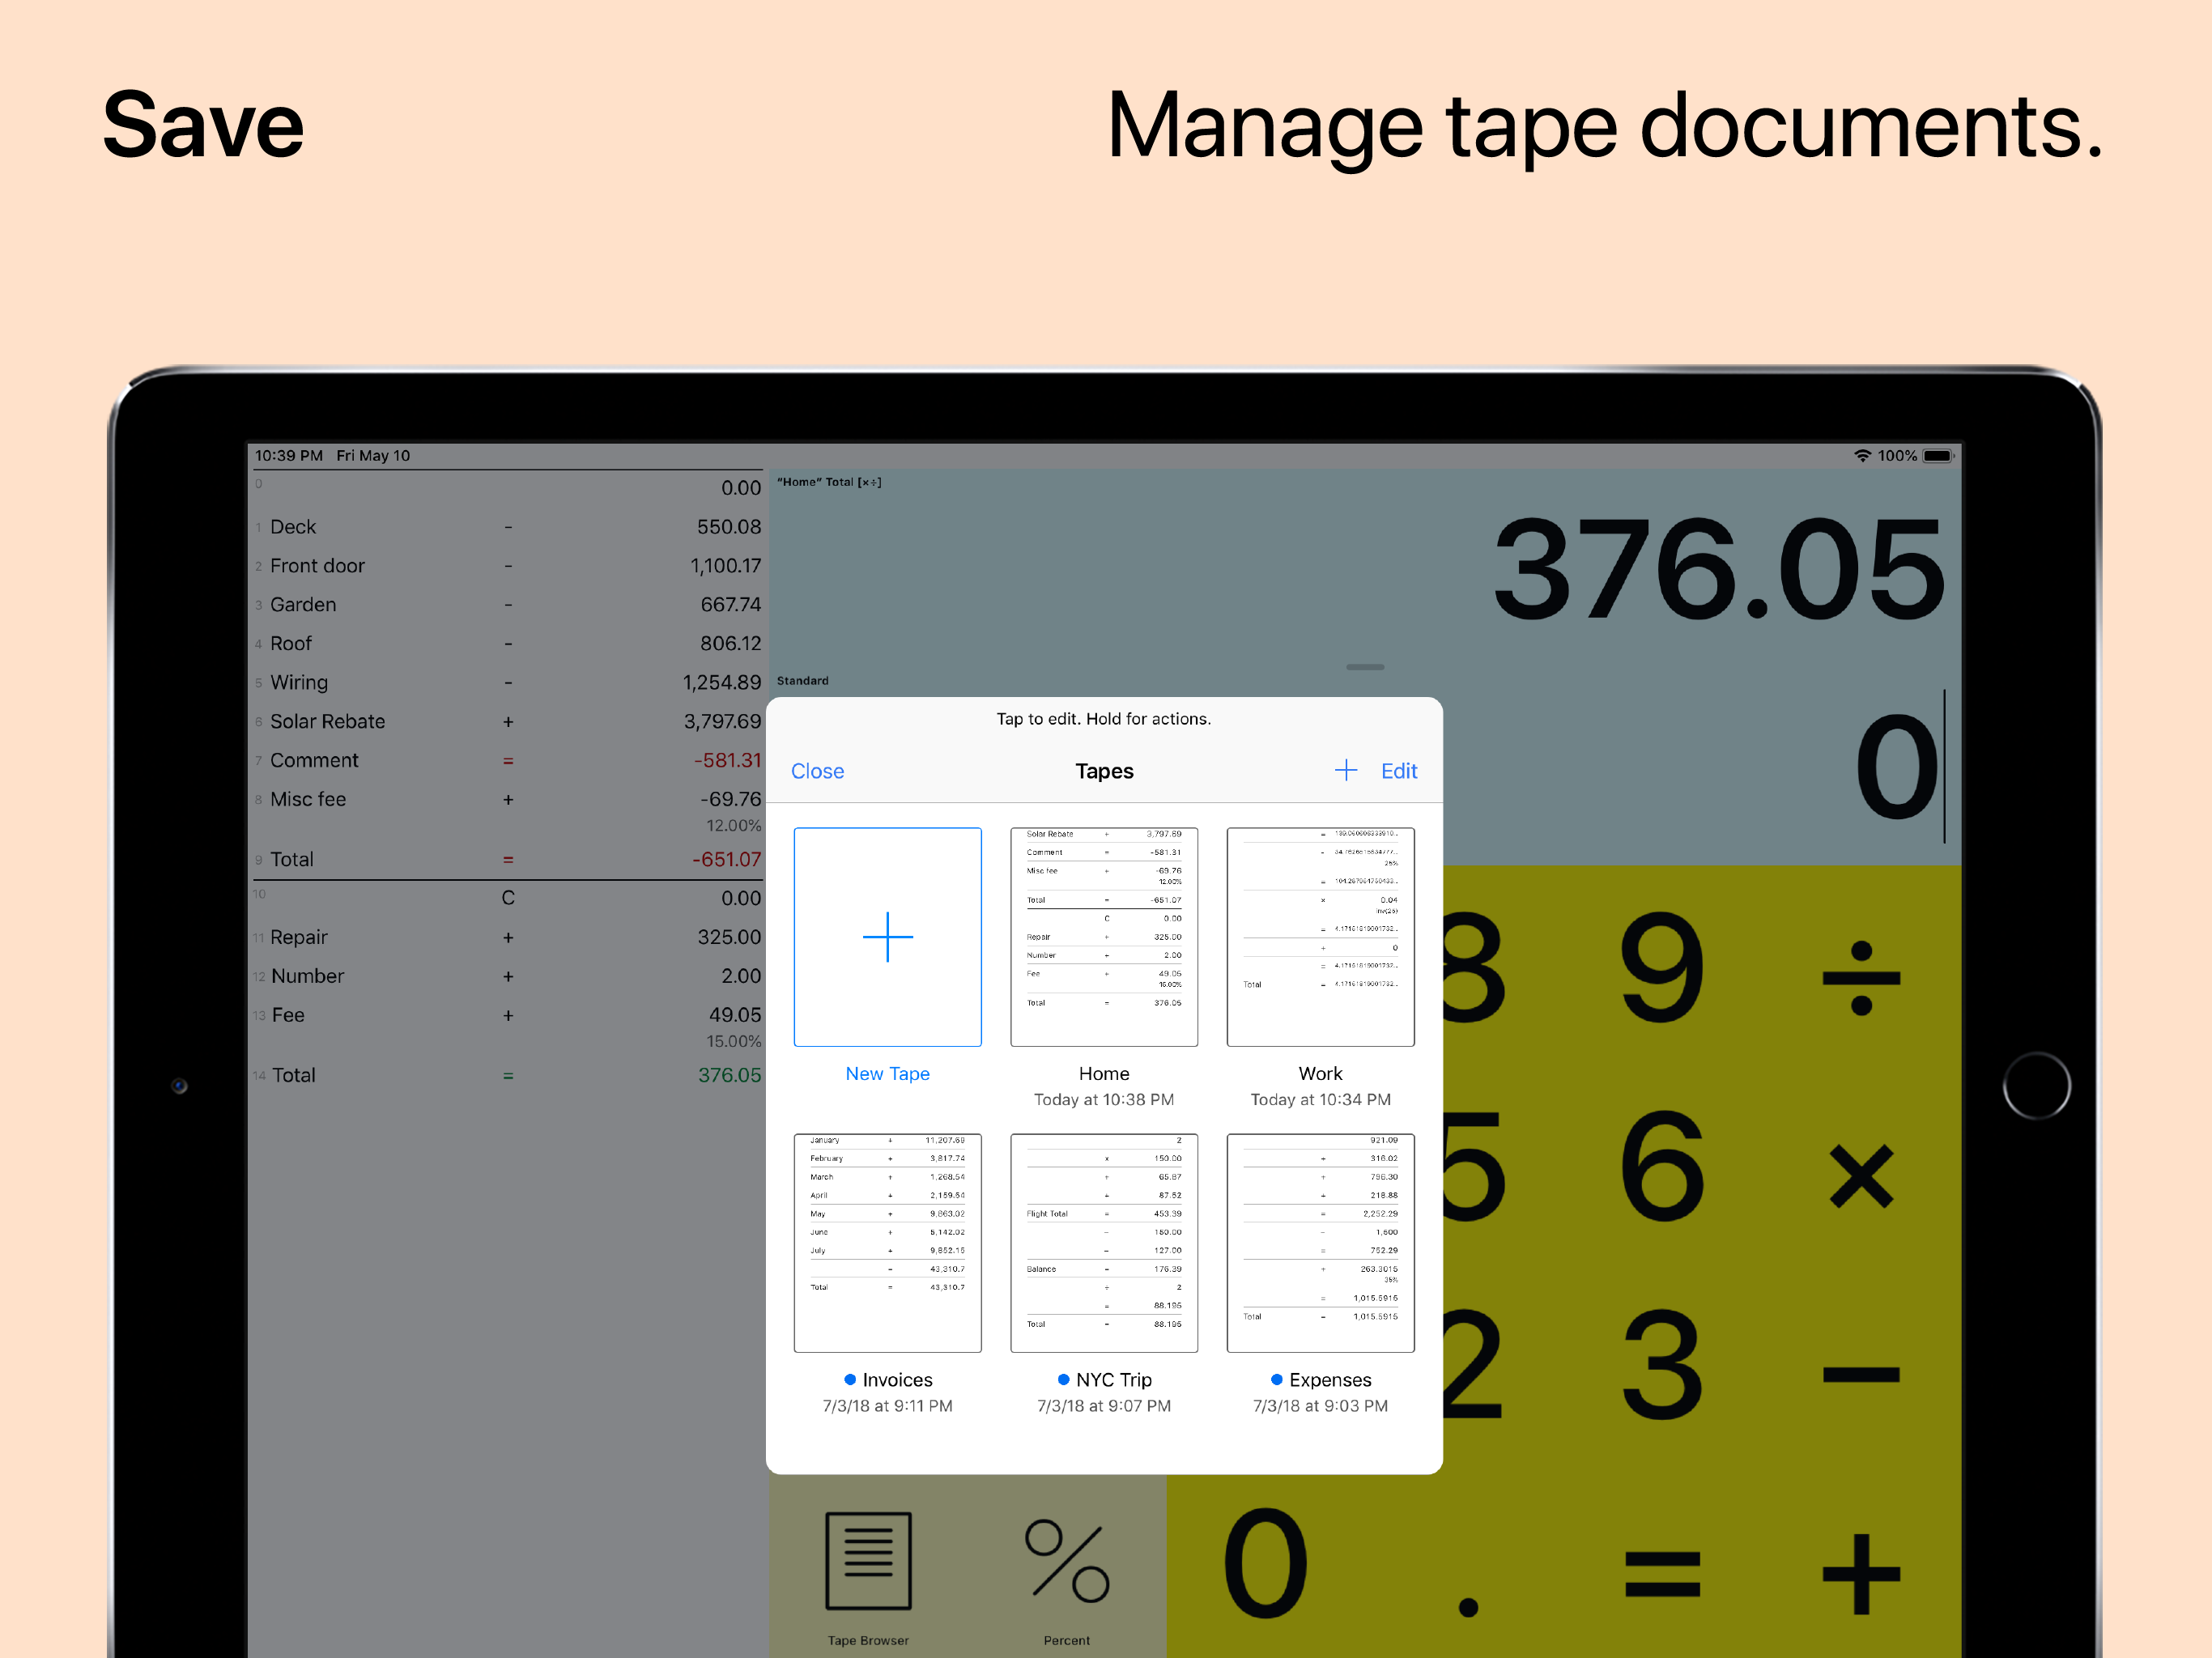Select the Invoices tape document
Screen dimensions: 2212x1658
887,1243
